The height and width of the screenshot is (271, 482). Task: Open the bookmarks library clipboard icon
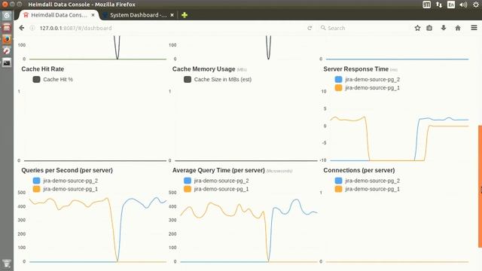pyautogui.click(x=429, y=28)
